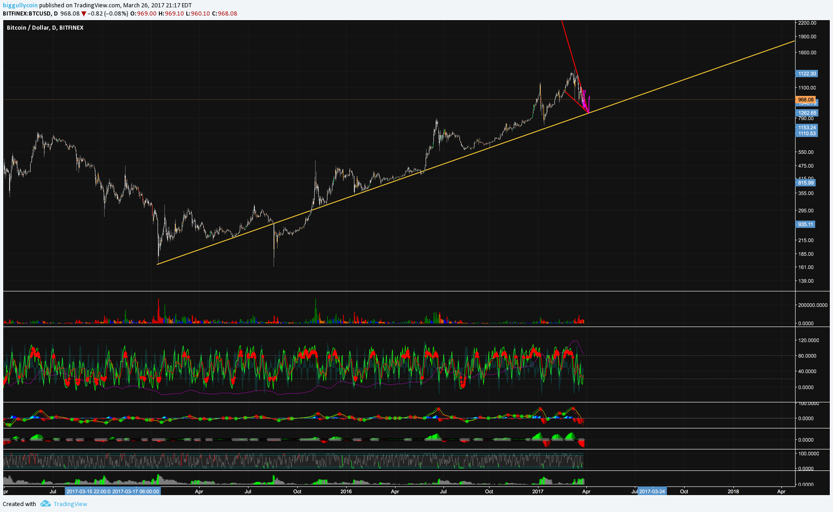Click the orange 968.08 current price label
This screenshot has height=512, width=833.
[x=806, y=100]
